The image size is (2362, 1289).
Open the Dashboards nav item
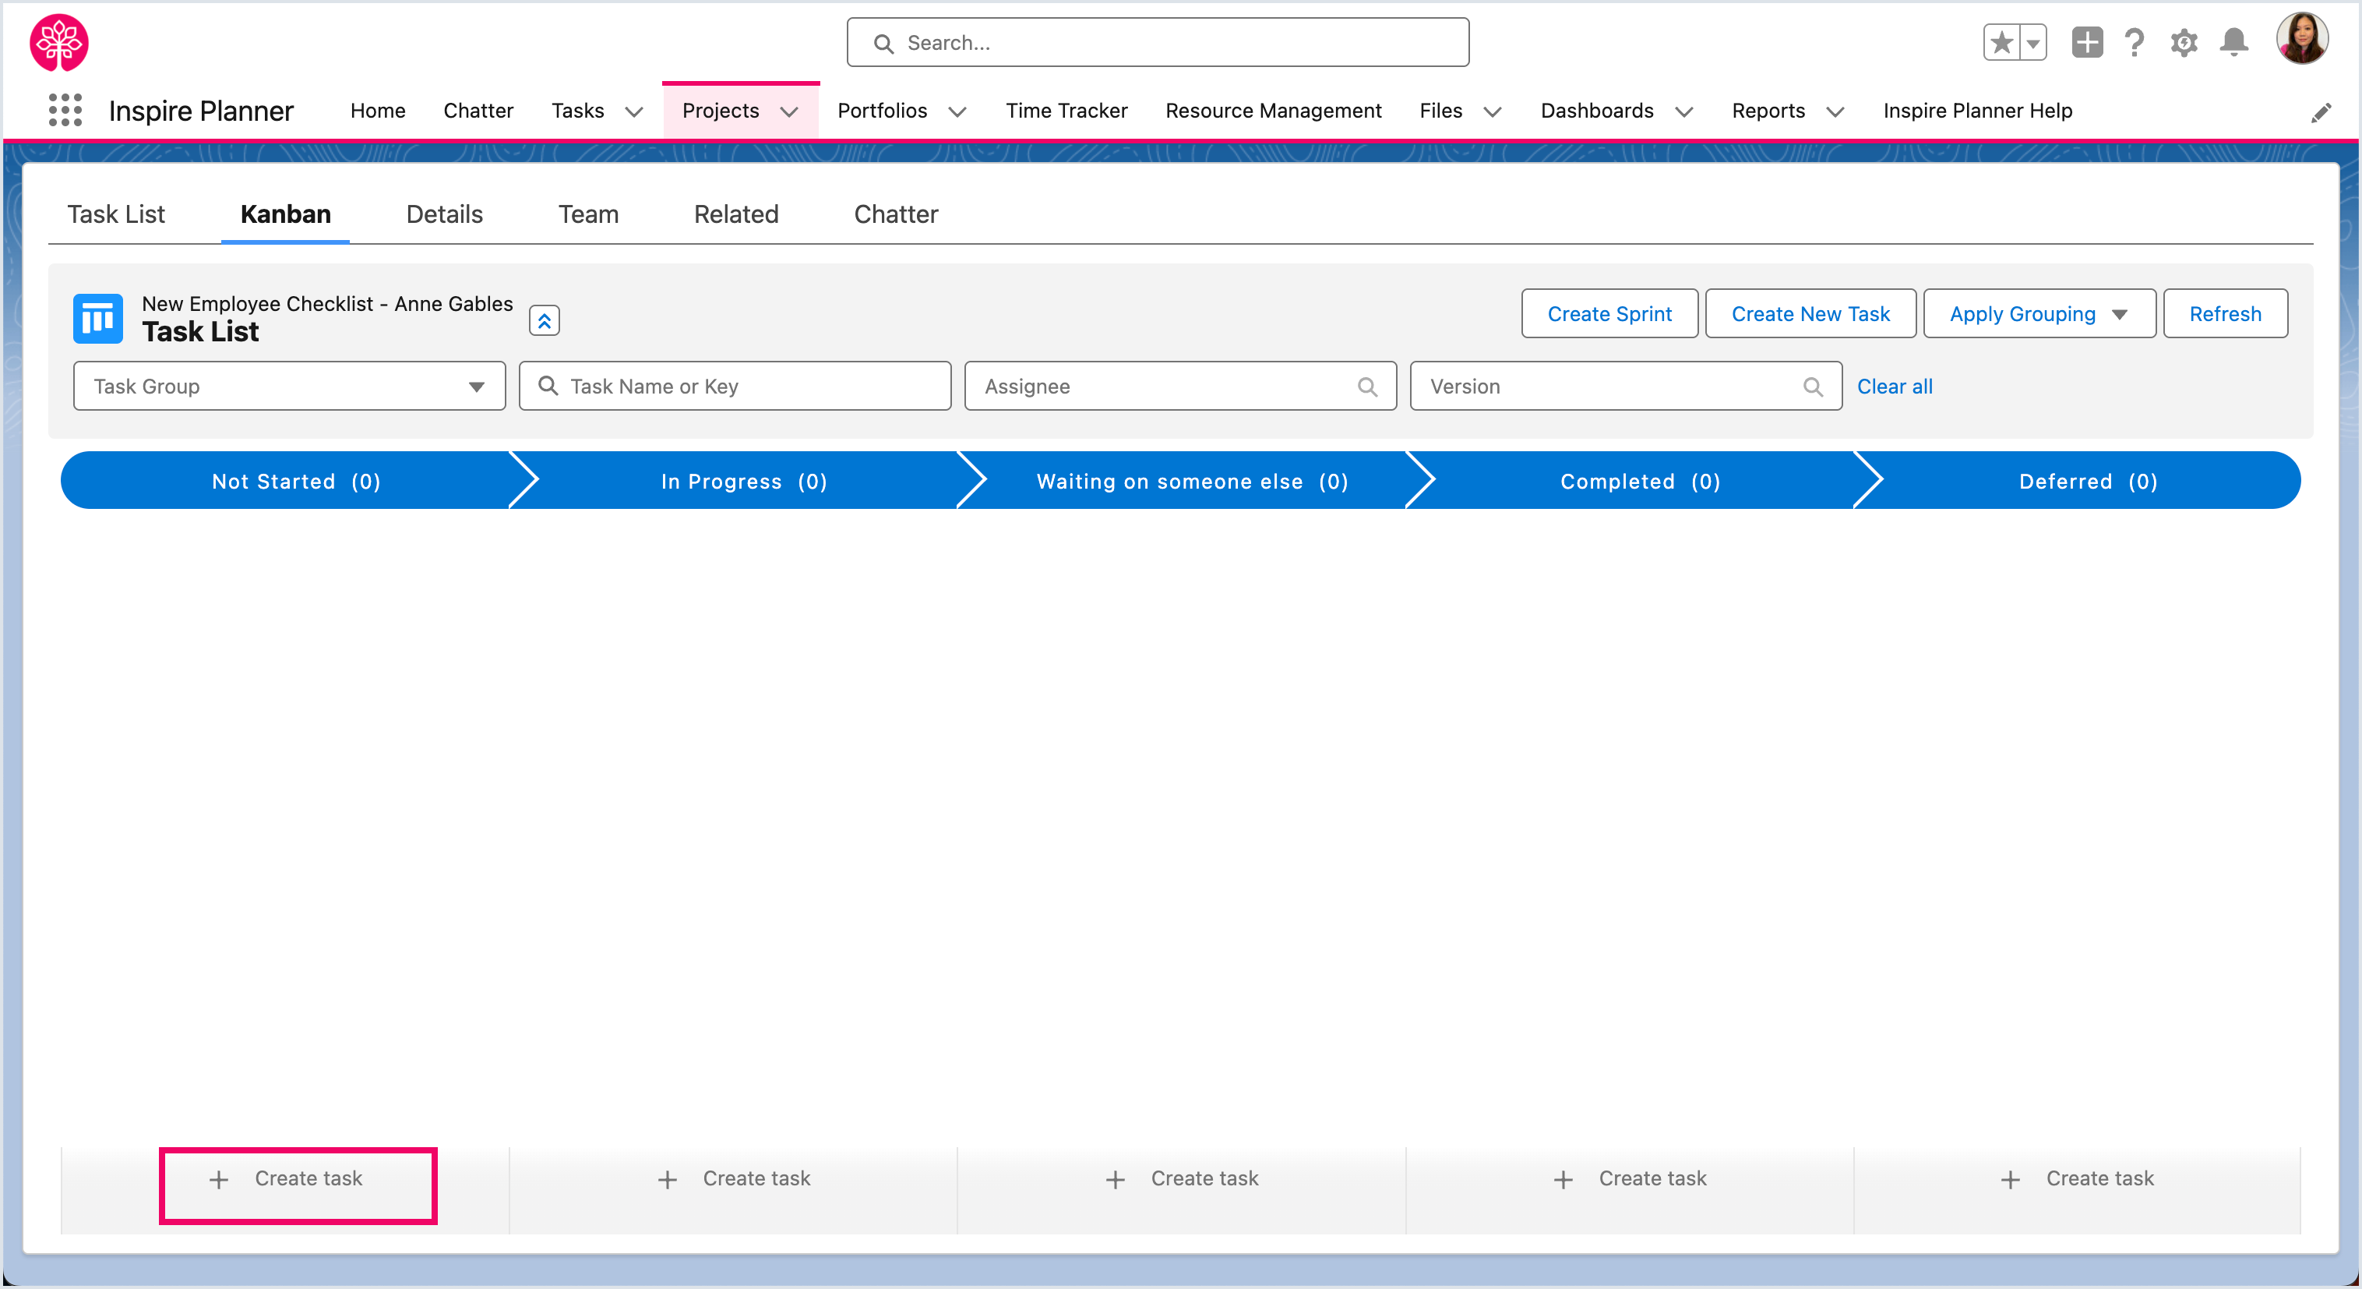1596,110
